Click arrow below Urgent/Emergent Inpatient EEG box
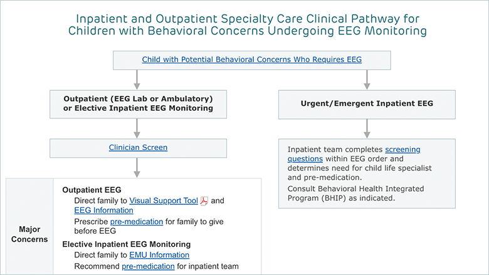 click(x=367, y=128)
